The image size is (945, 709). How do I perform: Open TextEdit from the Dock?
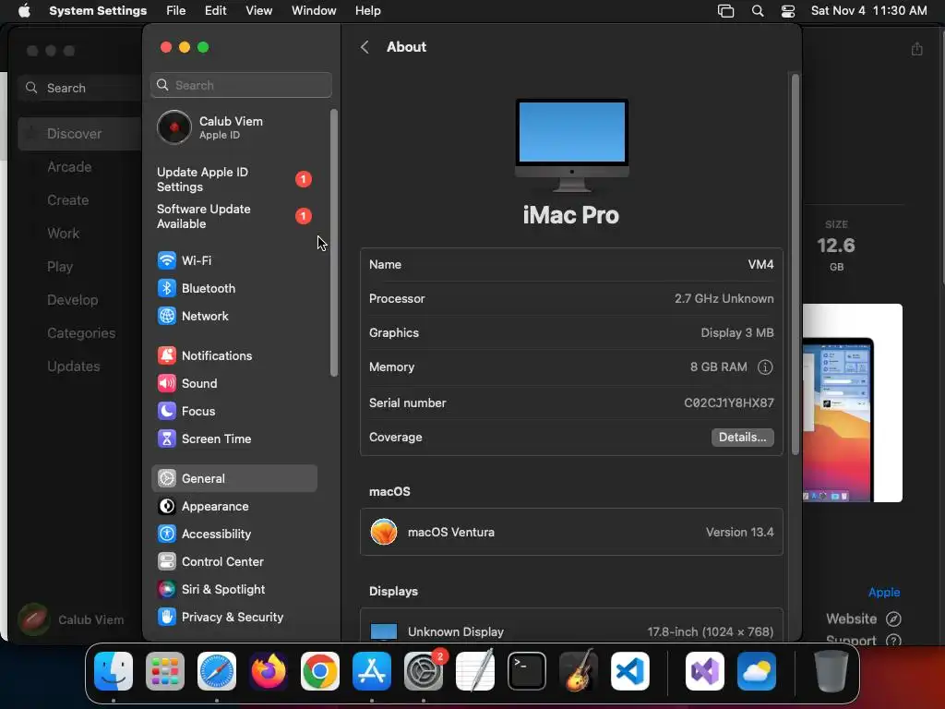pos(475,670)
